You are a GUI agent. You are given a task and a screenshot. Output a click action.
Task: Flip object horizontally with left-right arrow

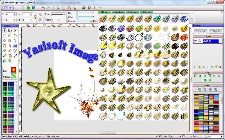(x=100, y=8)
